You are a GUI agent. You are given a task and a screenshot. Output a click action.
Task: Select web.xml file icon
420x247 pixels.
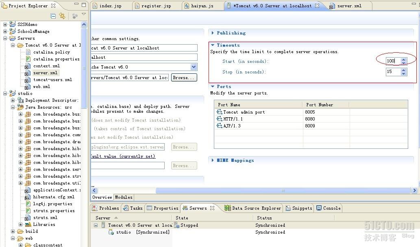pyautogui.click(x=28, y=87)
